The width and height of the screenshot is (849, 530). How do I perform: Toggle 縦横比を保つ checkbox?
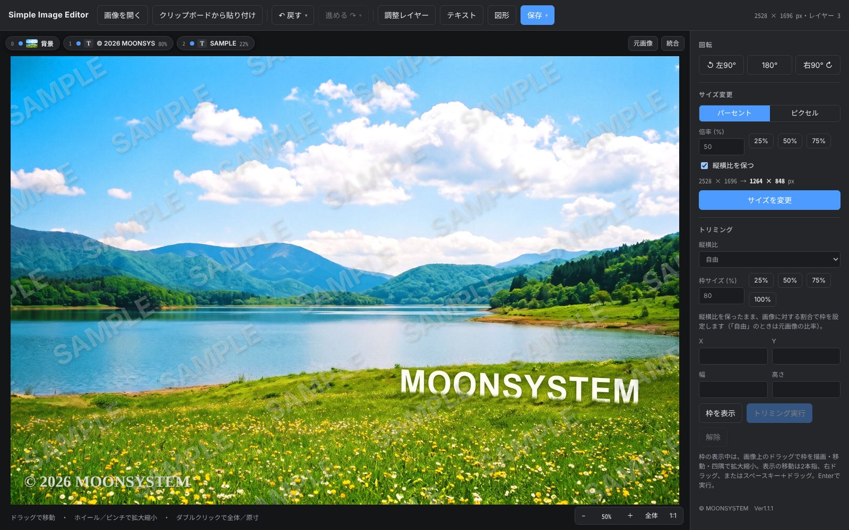704,165
